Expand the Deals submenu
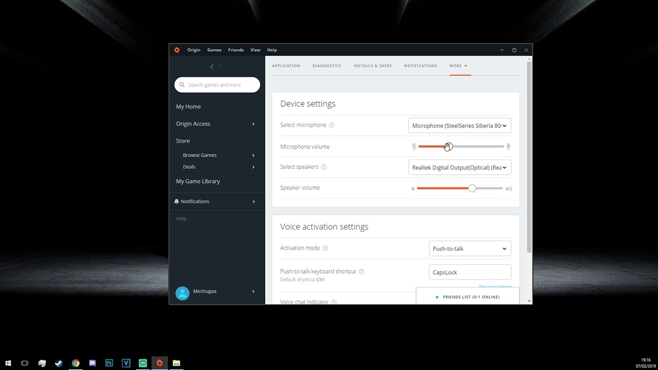Viewport: 658px width, 370px height. click(x=253, y=167)
